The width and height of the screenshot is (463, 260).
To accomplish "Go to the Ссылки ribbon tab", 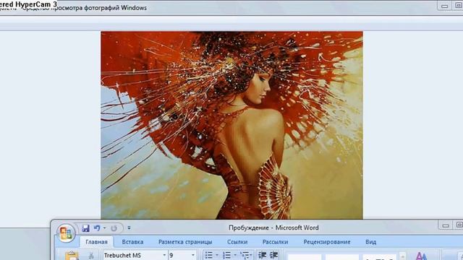I will (237, 242).
